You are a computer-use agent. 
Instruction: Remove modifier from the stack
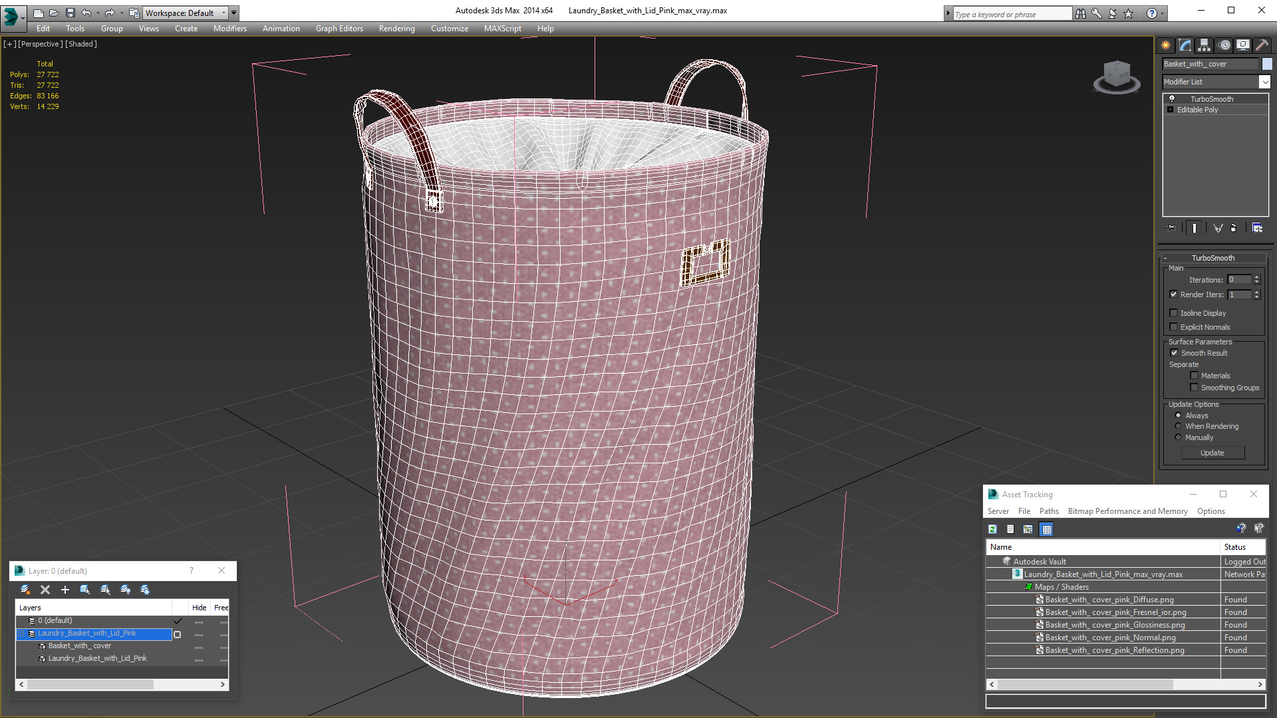(1234, 228)
